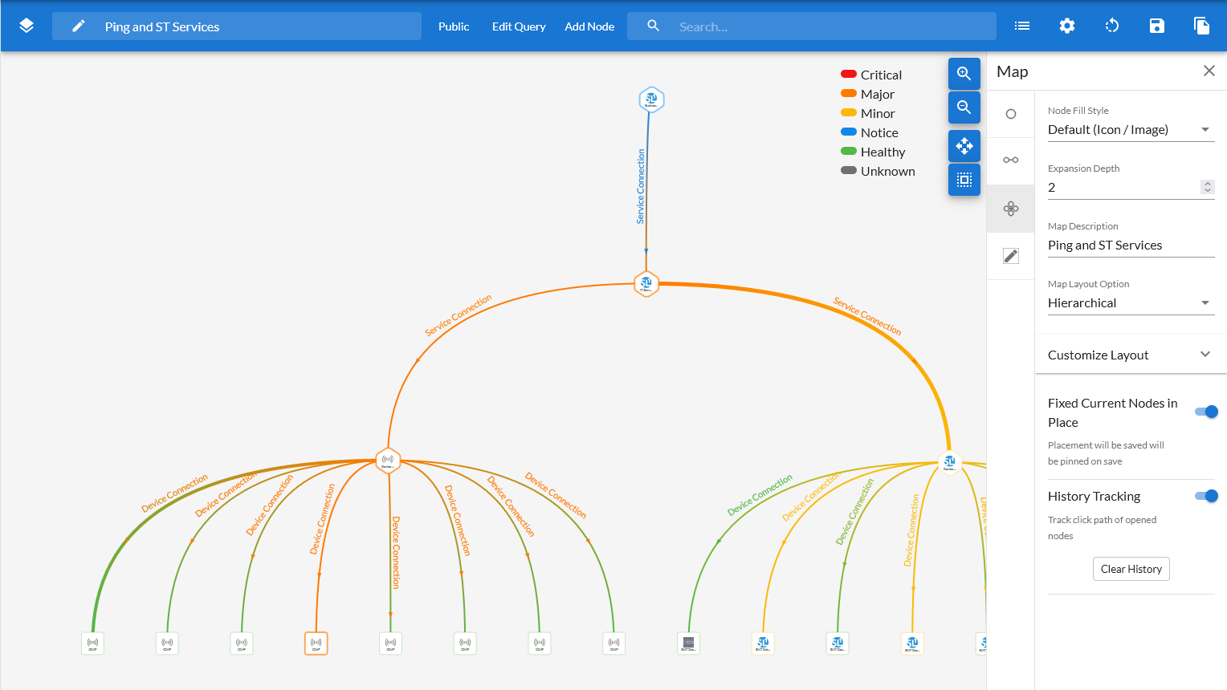1227x690 pixels.
Task: Click the pan arrows map button
Action: pos(964,146)
